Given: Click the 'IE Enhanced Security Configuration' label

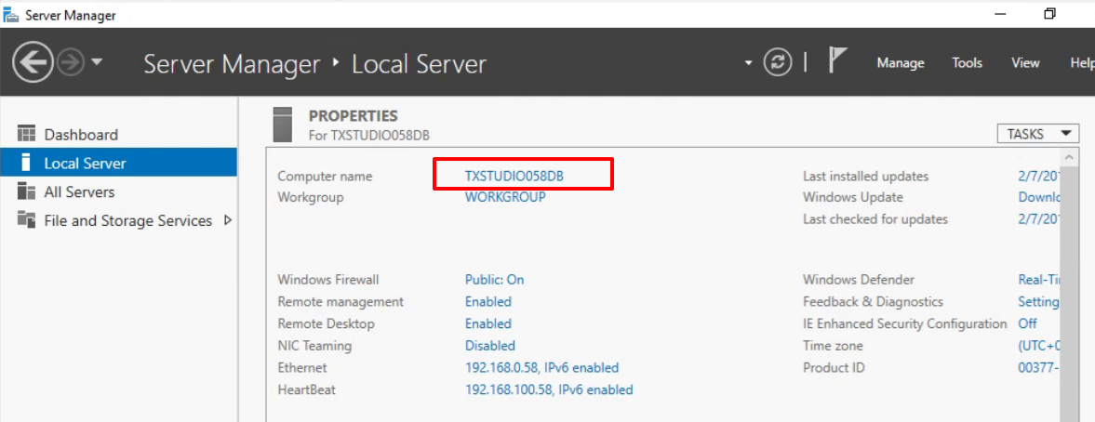Looking at the screenshot, I should [x=905, y=323].
